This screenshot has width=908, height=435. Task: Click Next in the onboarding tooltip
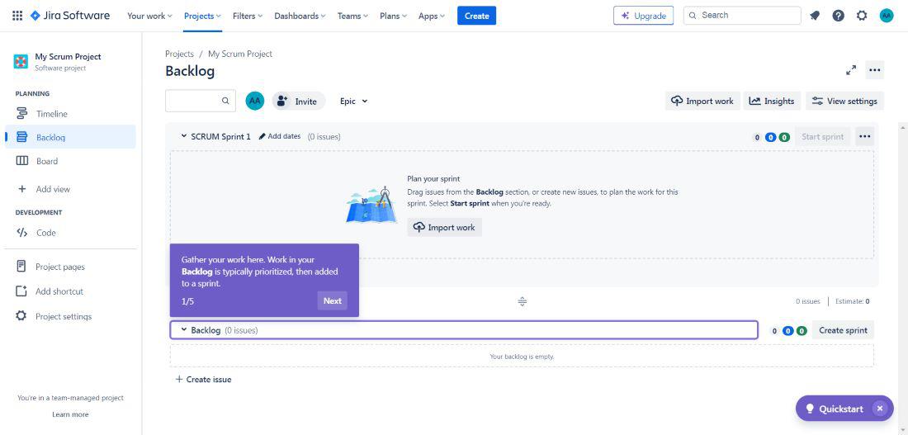coord(333,300)
